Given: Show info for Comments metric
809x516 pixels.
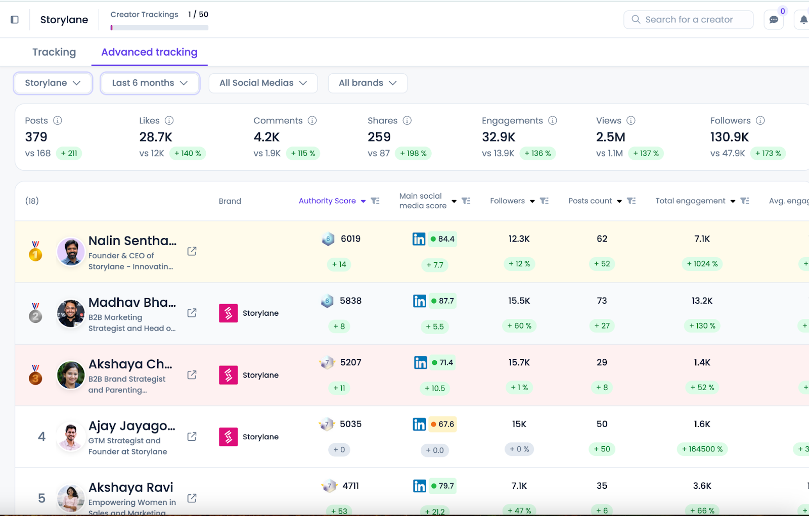Looking at the screenshot, I should tap(312, 120).
